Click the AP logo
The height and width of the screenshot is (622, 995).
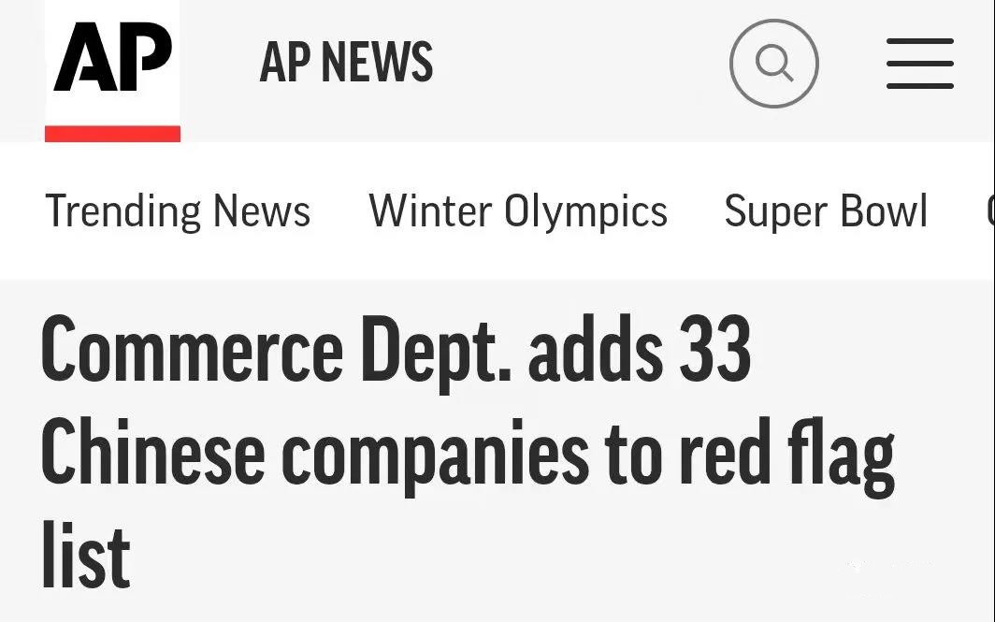click(x=113, y=57)
